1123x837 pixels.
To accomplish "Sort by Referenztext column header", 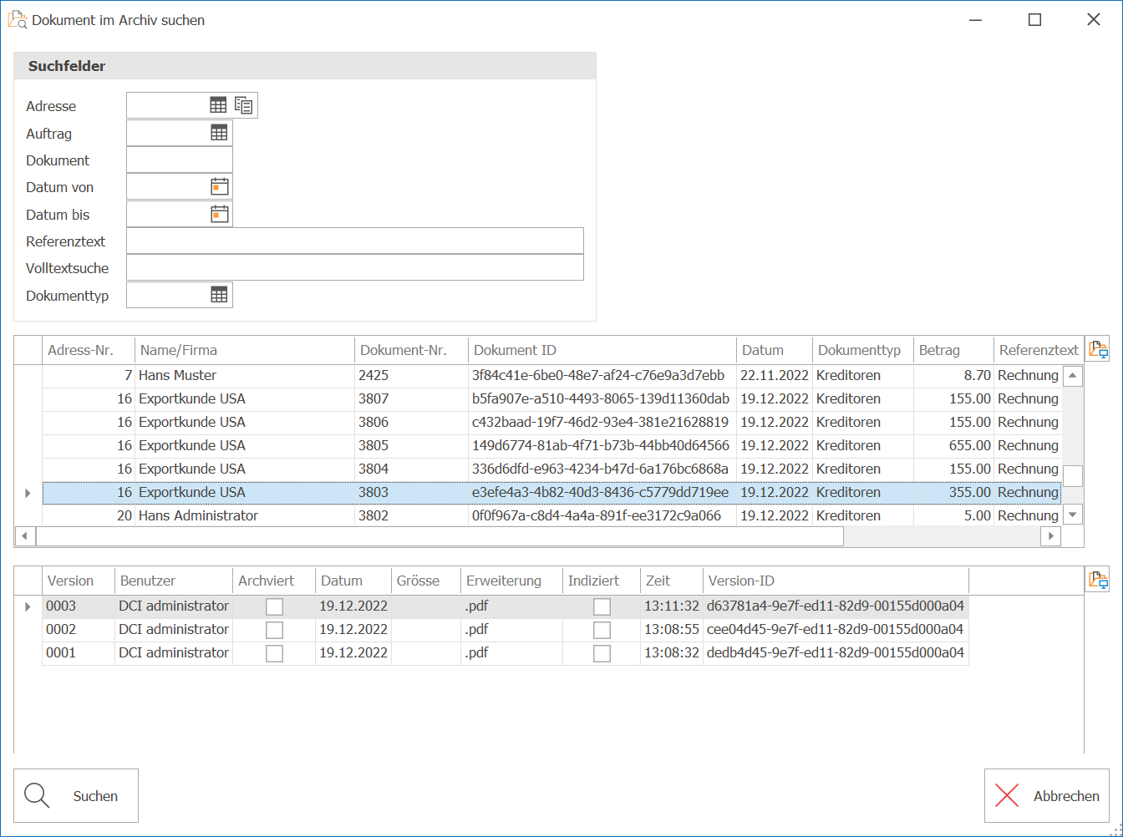I will coord(1039,350).
